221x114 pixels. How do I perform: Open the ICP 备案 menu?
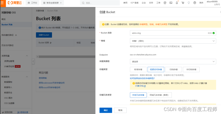coord(134,3)
